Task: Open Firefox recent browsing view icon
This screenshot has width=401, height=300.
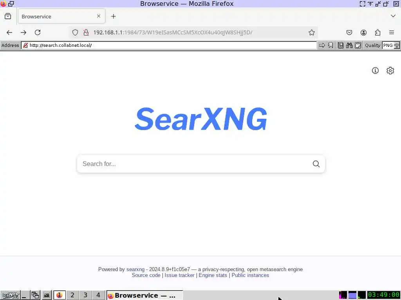Action: click(x=8, y=16)
